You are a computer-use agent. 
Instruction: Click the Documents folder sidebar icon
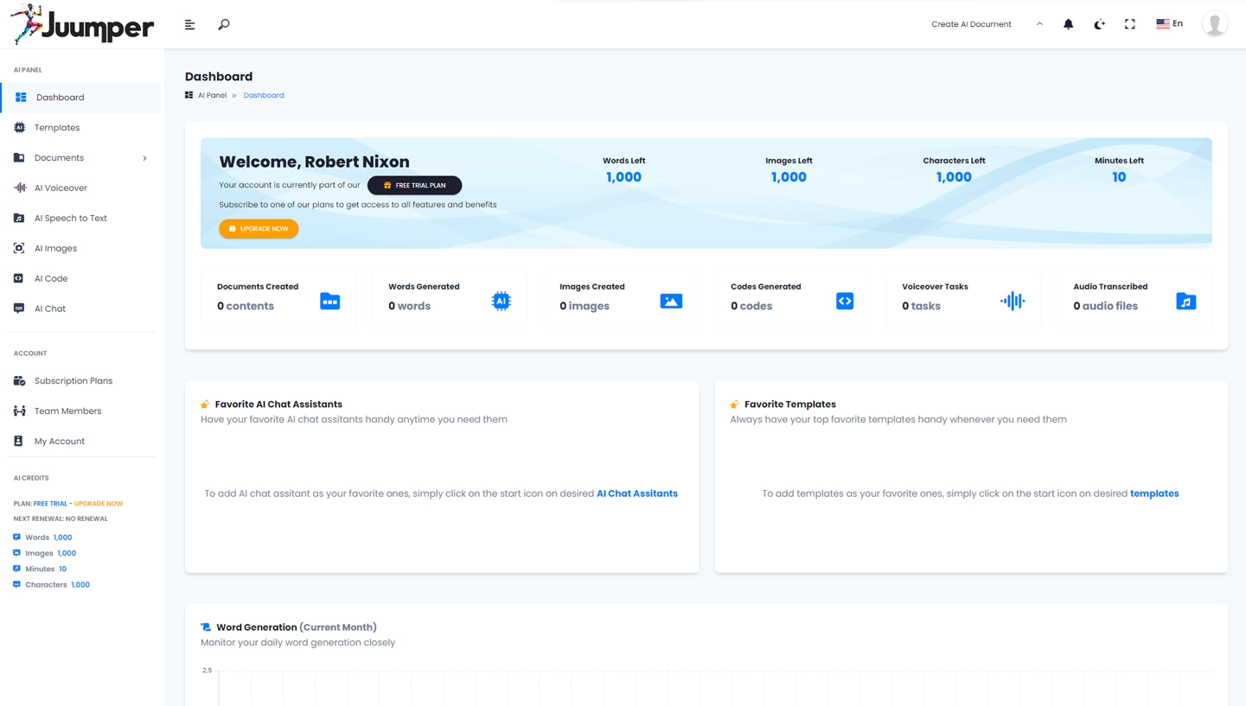click(19, 158)
